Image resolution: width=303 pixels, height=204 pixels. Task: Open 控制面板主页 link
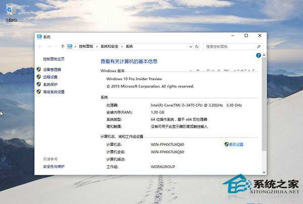coord(54,59)
